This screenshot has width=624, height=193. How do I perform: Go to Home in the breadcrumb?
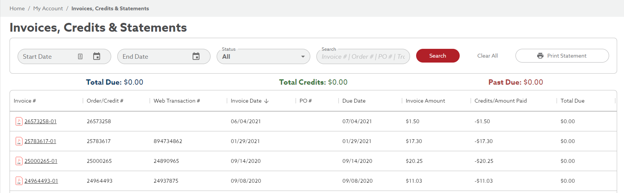coord(17,8)
